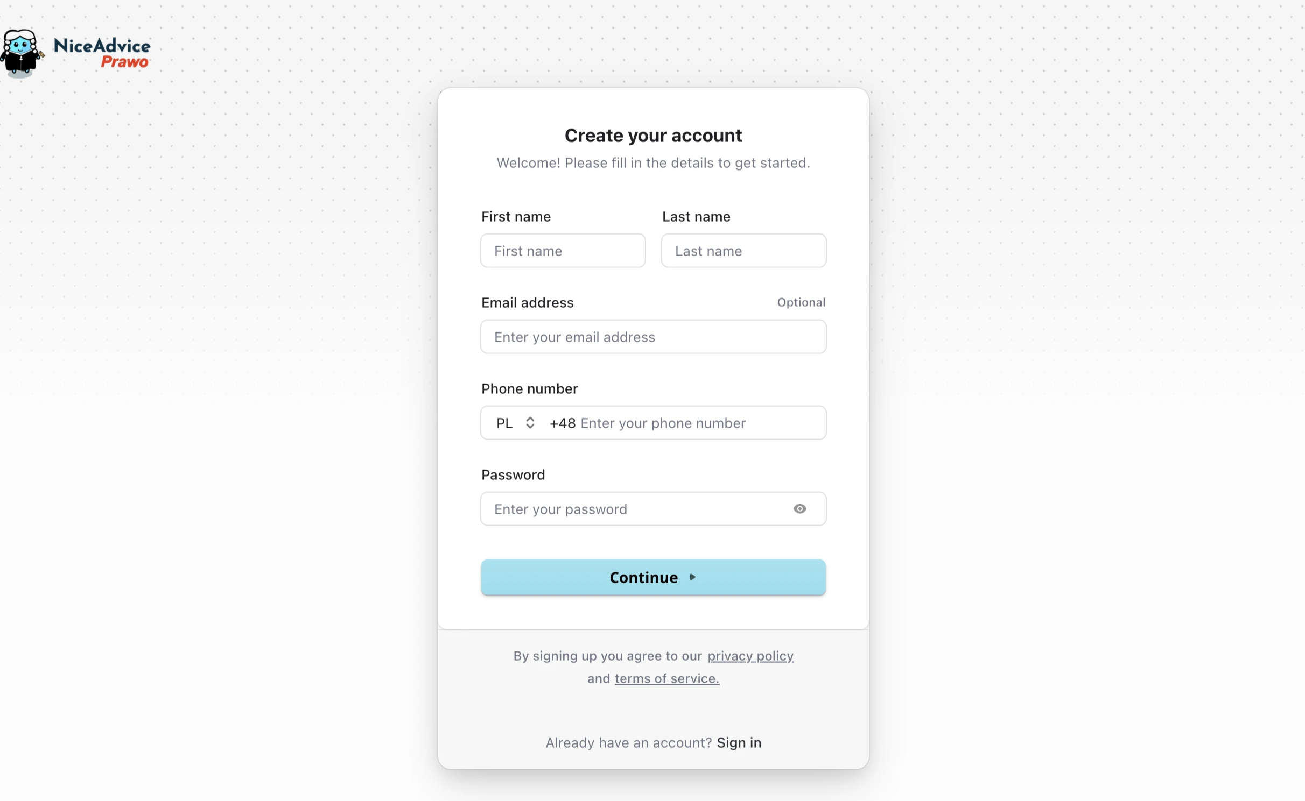Open the privacy policy link
Screen dimensions: 1305x801
click(x=750, y=656)
